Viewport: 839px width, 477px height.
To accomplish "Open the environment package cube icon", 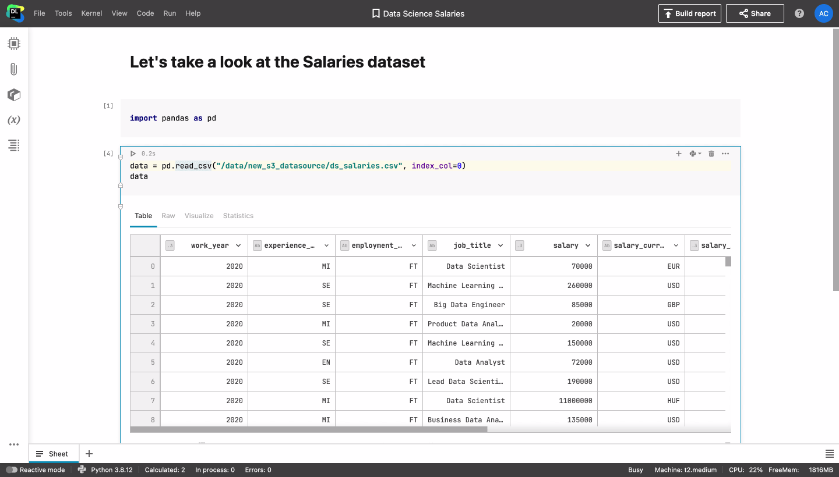I will coord(14,95).
